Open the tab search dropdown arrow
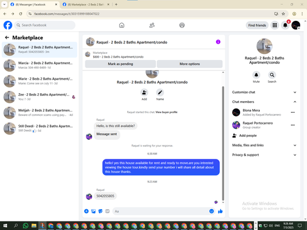 [x=4, y=4]
